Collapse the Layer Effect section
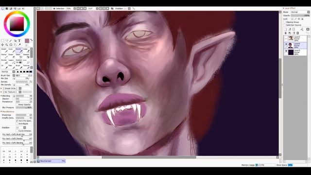The image size is (311, 175). coord(283,8)
